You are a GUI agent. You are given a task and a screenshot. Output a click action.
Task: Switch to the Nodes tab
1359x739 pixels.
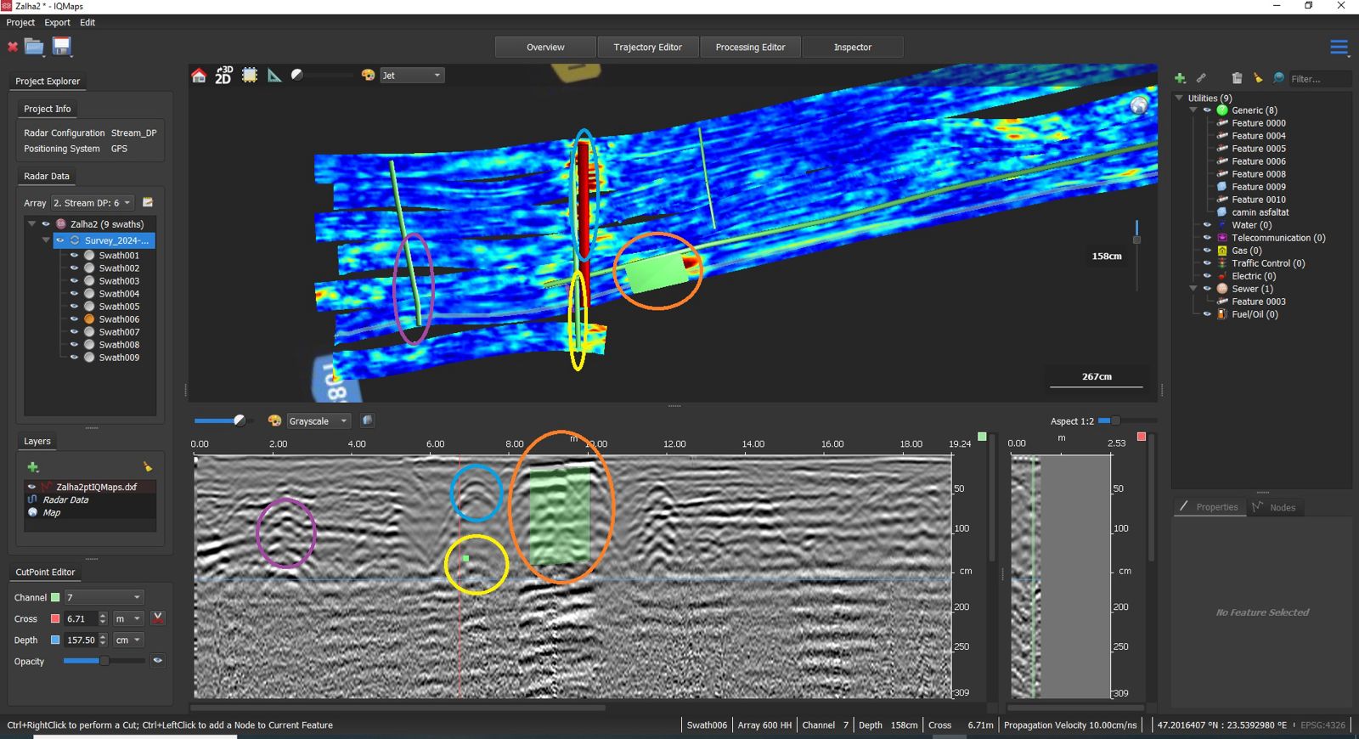(x=1274, y=507)
